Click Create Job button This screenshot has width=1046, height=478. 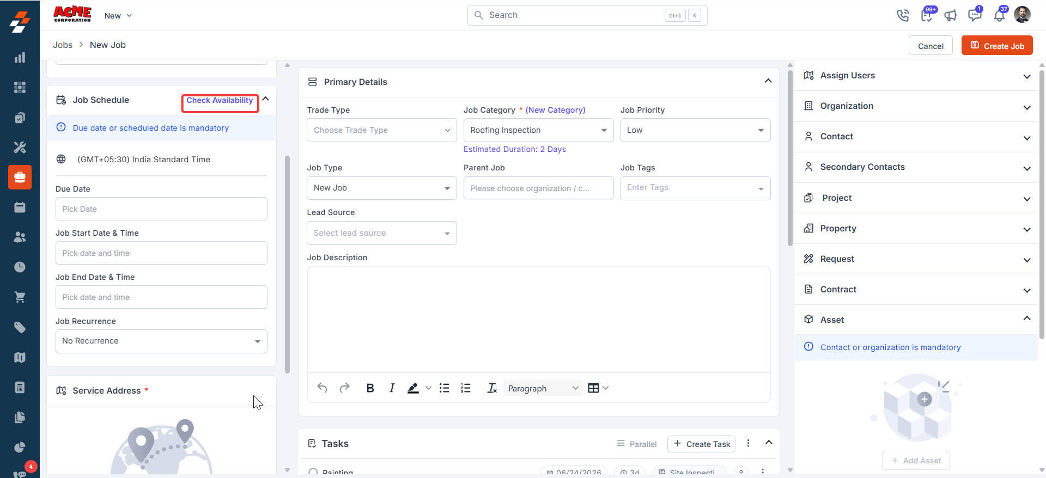(x=997, y=46)
